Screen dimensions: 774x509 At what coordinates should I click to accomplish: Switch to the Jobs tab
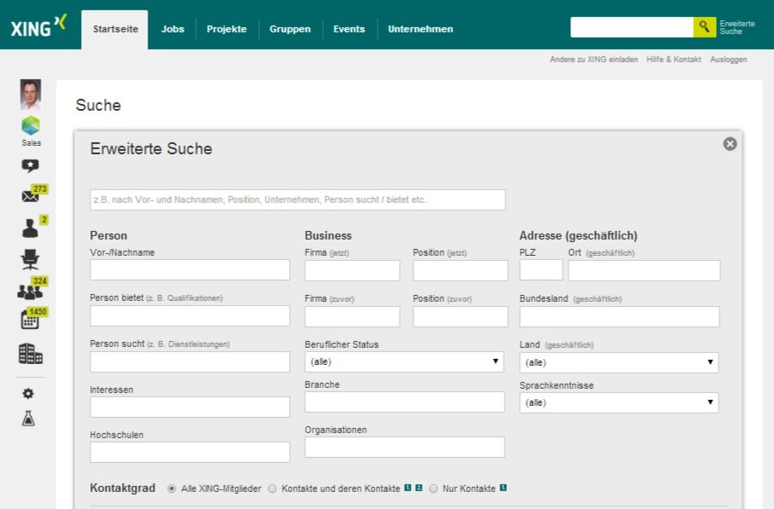tap(172, 29)
